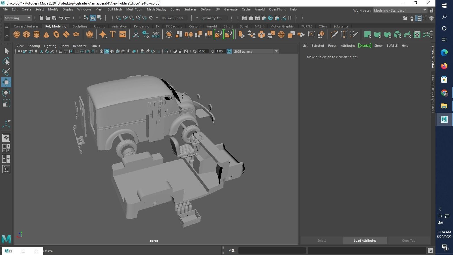Viewport: 453px width, 255px height.
Task: Click the Load Attributes button
Action: tap(365, 241)
